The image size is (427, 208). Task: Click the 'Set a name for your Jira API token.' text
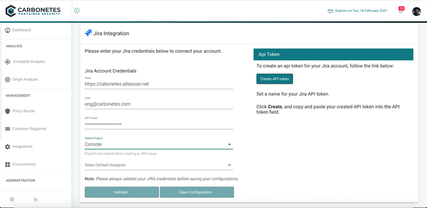293,95
